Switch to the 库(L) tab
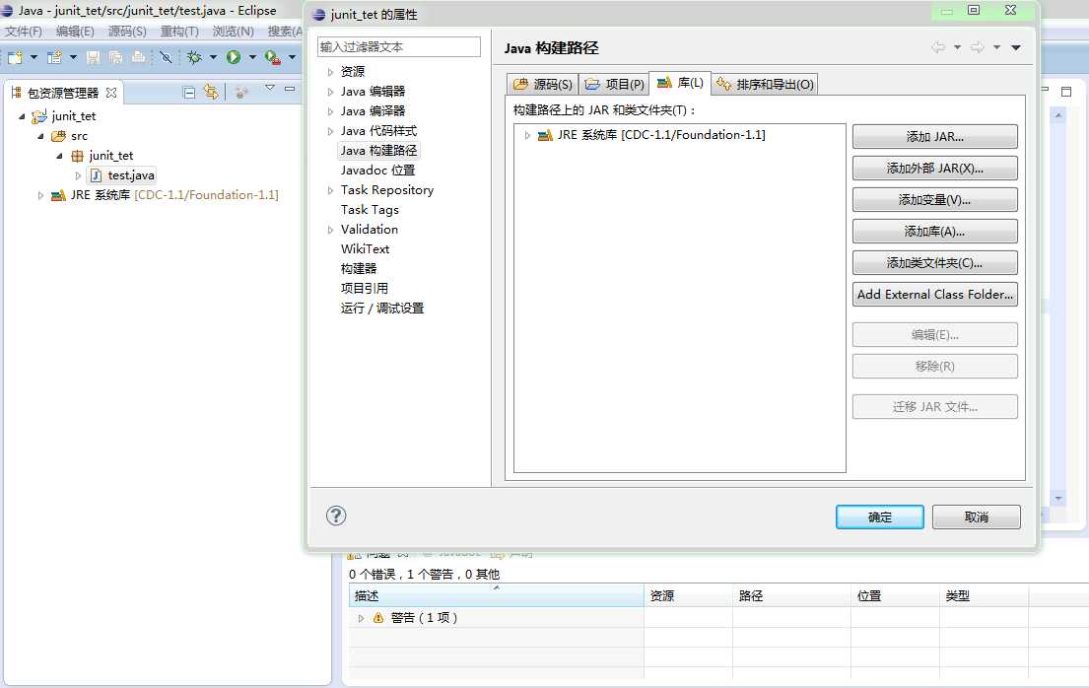 coord(680,83)
